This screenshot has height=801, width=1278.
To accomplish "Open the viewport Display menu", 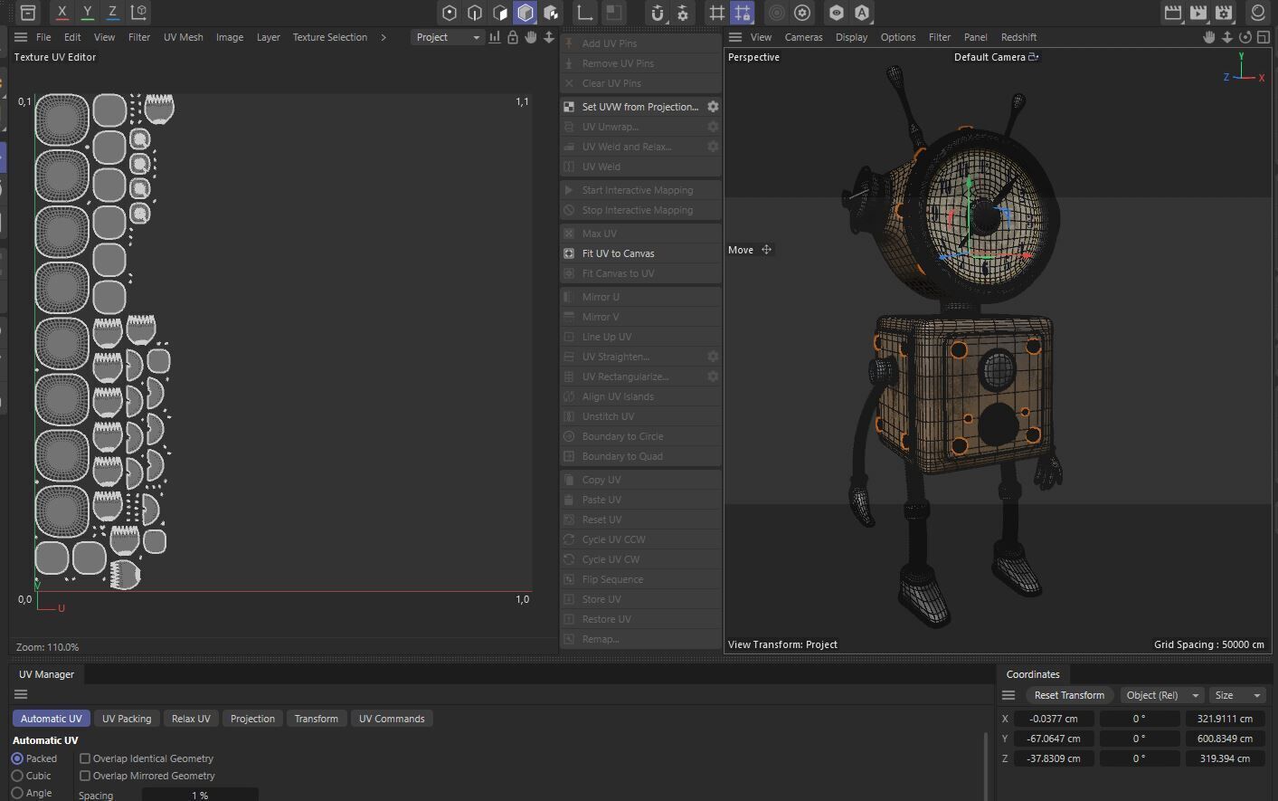I will 851,37.
